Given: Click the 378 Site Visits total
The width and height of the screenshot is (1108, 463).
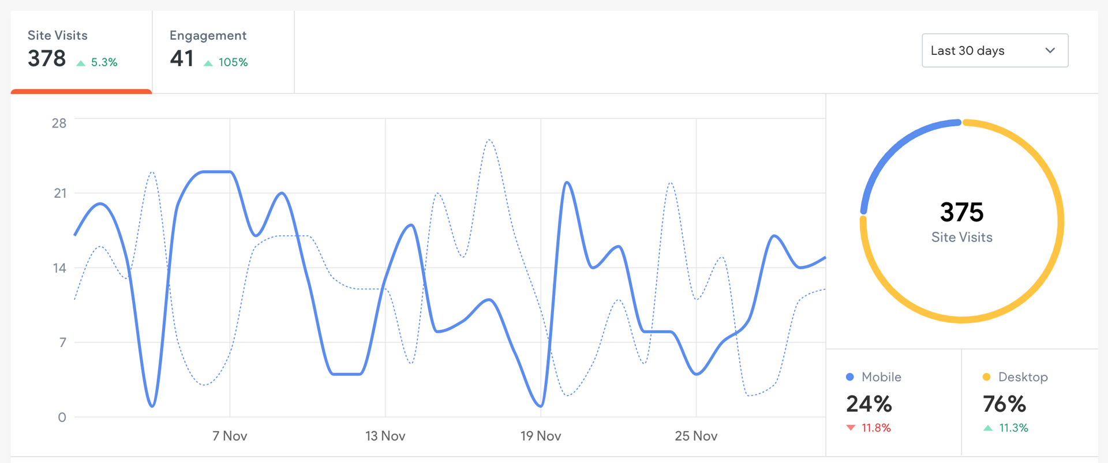Looking at the screenshot, I should (47, 59).
